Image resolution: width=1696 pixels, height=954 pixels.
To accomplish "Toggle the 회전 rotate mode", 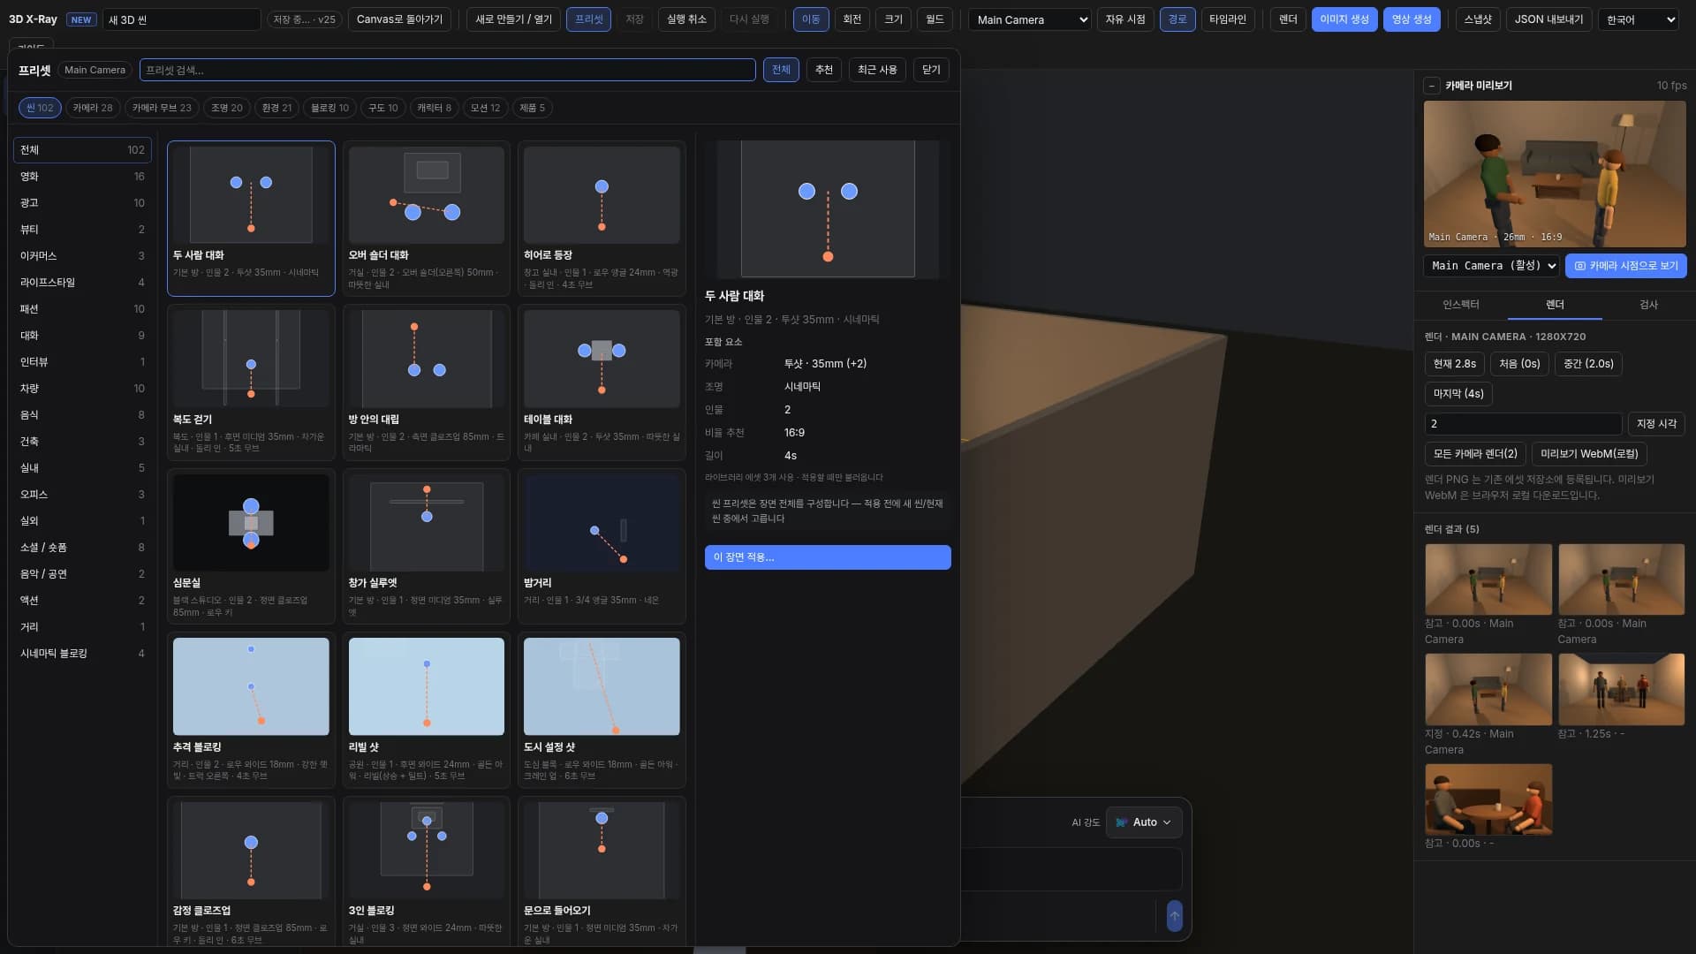I will (x=852, y=19).
